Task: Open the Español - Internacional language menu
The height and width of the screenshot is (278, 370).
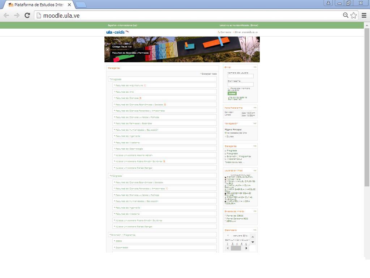Action: click(123, 25)
